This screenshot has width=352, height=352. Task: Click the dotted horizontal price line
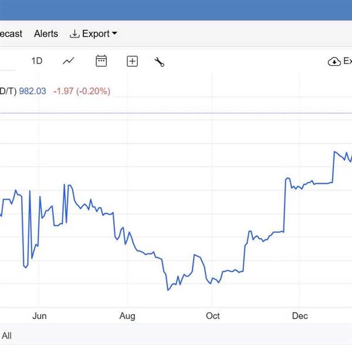click(x=176, y=113)
